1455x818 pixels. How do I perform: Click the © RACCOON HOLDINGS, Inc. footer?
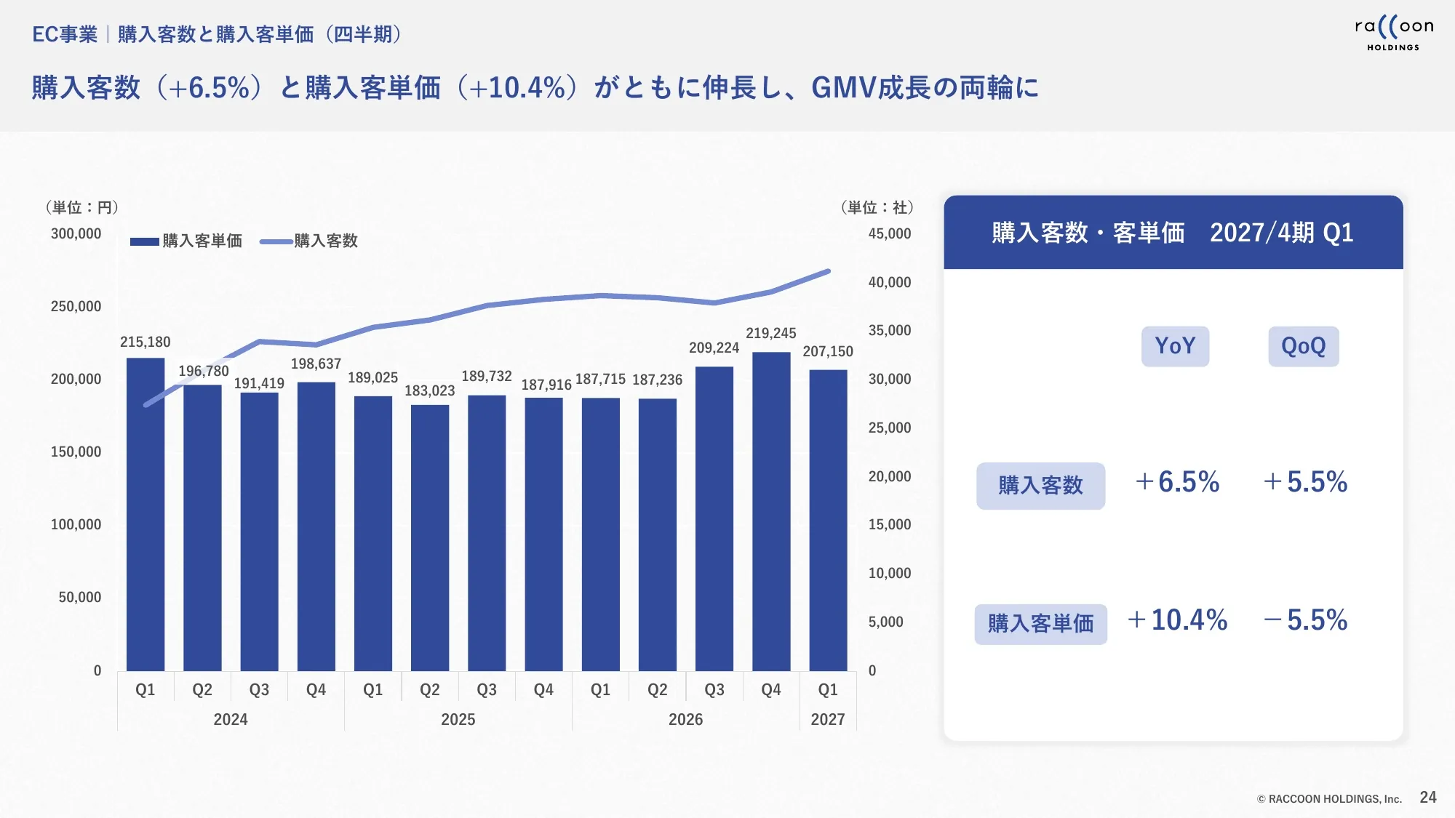click(1329, 798)
